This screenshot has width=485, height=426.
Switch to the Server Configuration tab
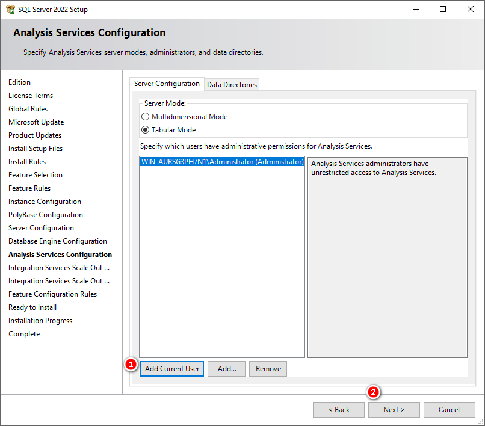(167, 84)
